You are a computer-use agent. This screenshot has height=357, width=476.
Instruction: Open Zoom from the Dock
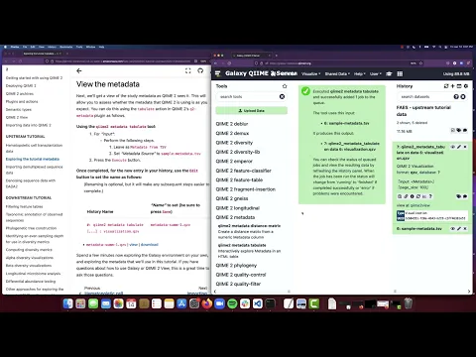pos(219,303)
